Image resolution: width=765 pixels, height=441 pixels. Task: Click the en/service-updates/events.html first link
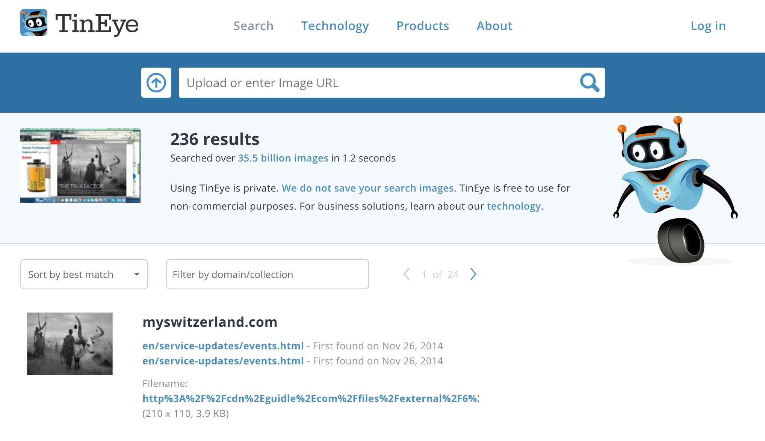[223, 346]
